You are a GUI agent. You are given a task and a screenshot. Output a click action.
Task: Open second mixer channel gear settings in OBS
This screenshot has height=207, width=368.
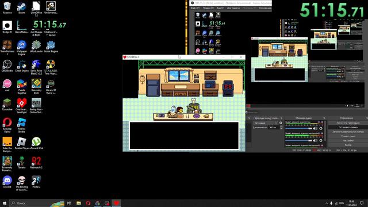coord(321,140)
